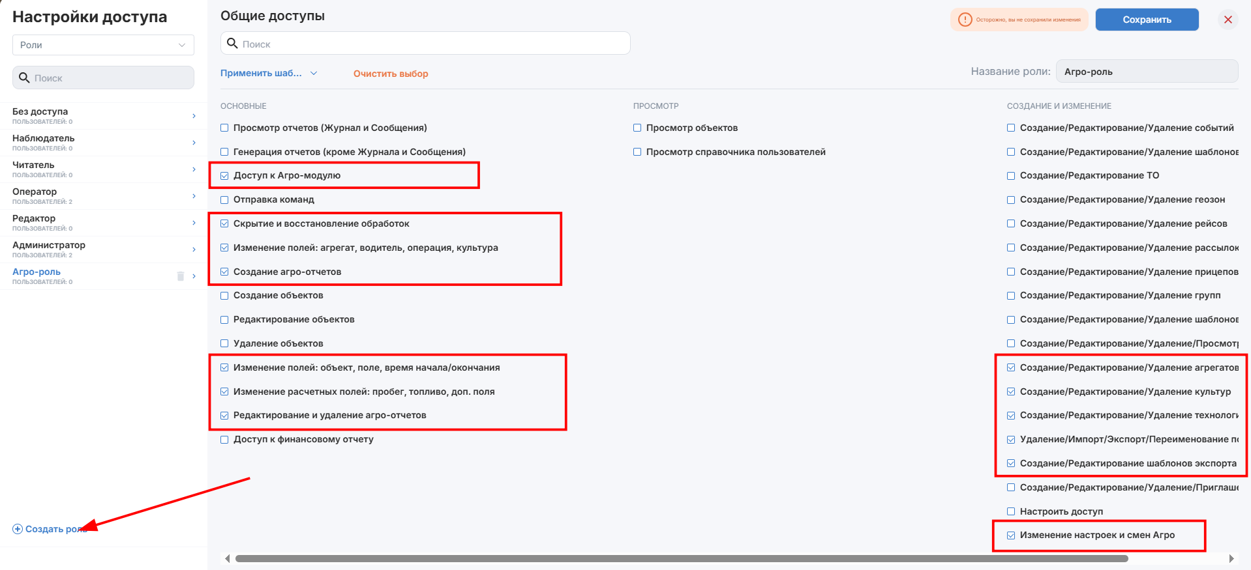Close the access settings with the X icon

[x=1228, y=20]
